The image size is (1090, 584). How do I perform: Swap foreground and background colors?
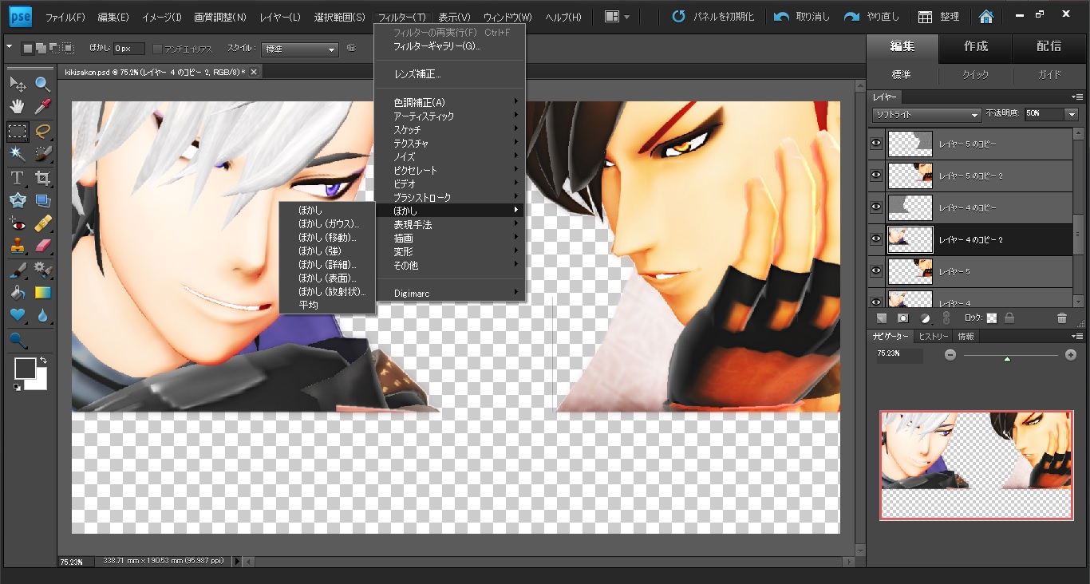42,361
